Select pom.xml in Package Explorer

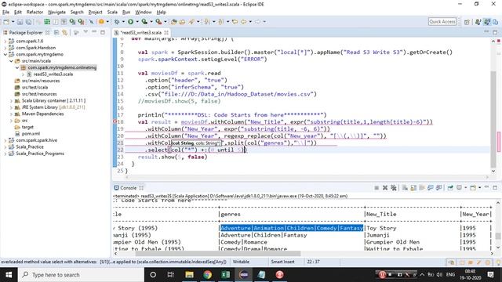31,134
